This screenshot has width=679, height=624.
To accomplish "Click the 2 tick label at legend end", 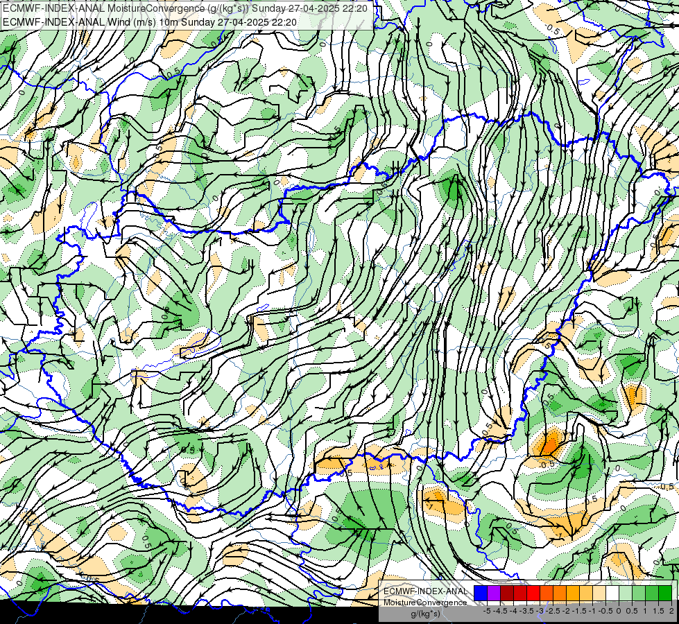I will [671, 611].
